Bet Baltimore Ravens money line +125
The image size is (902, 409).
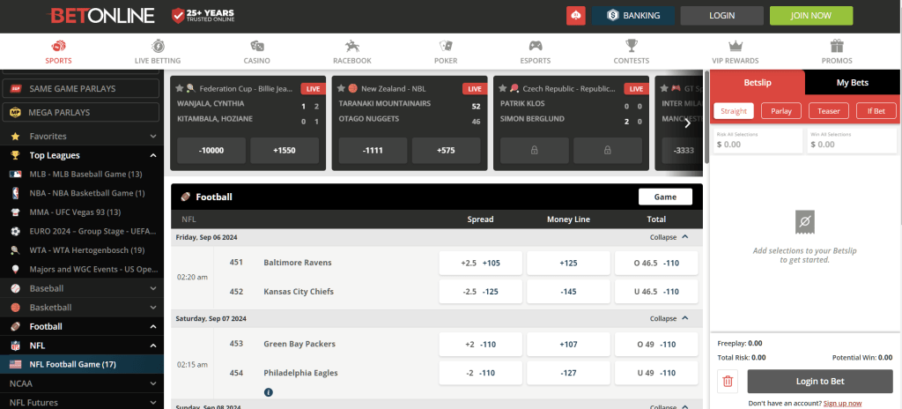coord(568,263)
